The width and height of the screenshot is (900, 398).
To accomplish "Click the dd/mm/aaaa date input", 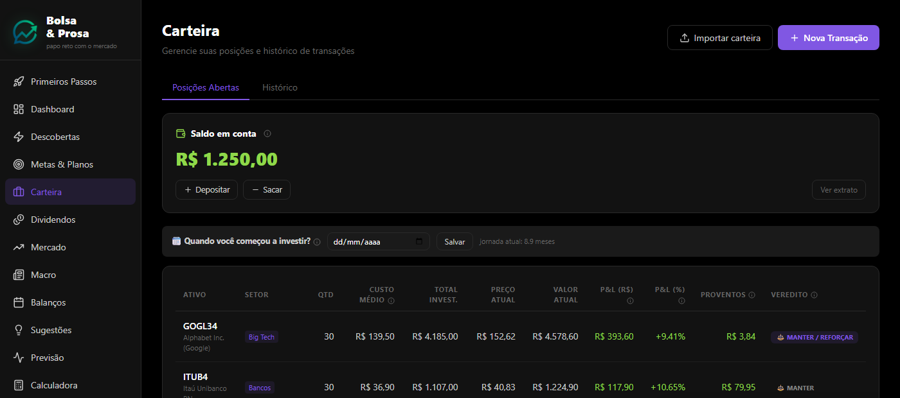I will click(x=378, y=241).
